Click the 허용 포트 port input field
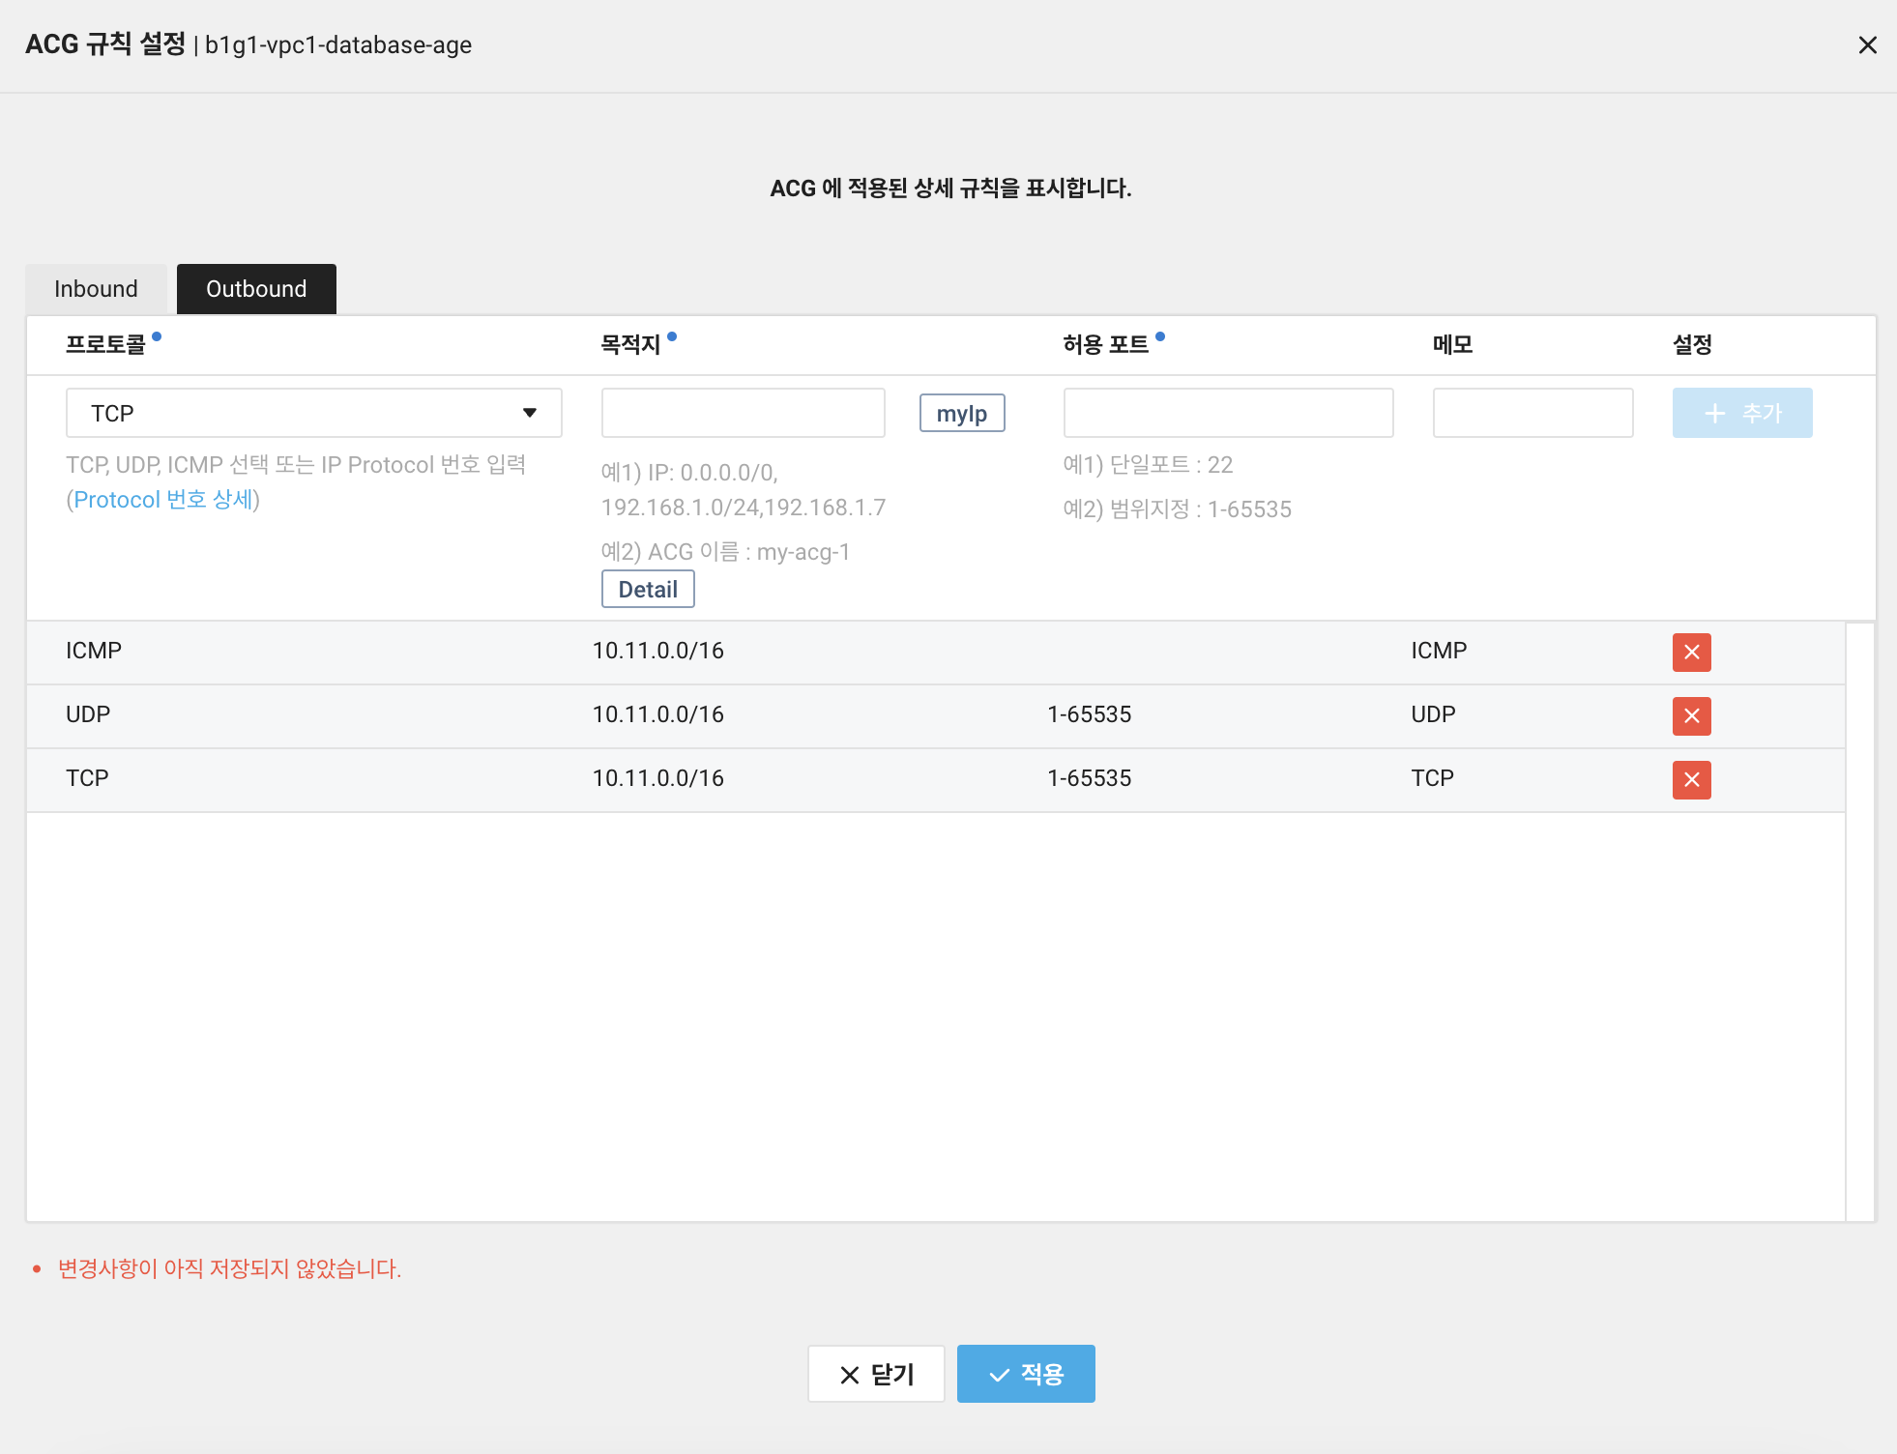The width and height of the screenshot is (1897, 1454). [1227, 411]
